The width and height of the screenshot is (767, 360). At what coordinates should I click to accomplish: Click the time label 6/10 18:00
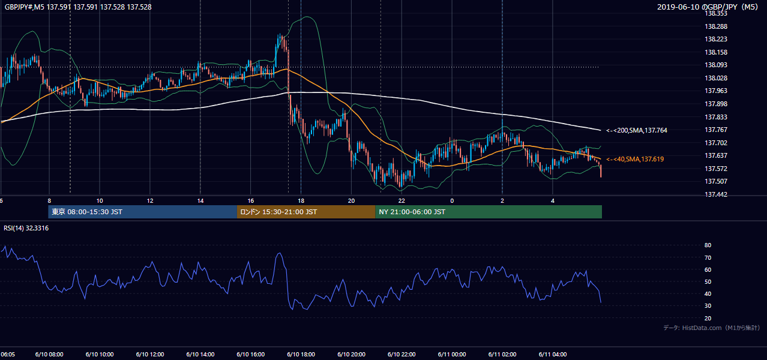tap(301, 355)
